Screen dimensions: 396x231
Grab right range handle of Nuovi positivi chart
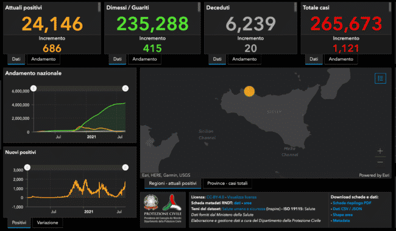(x=126, y=167)
